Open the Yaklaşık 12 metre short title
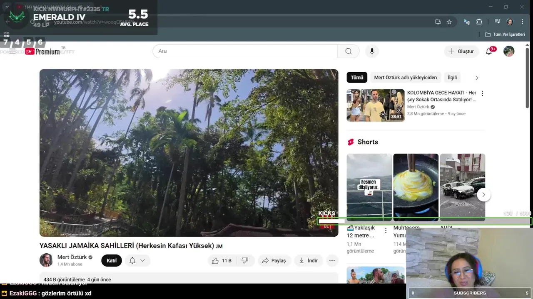The image size is (533, 299). pyautogui.click(x=361, y=232)
